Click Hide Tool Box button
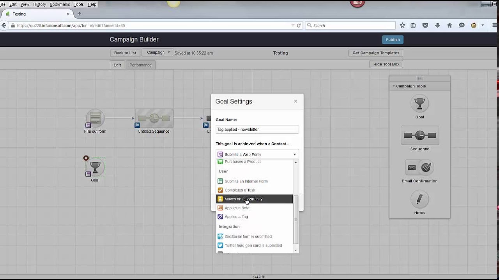This screenshot has width=499, height=280. click(386, 64)
